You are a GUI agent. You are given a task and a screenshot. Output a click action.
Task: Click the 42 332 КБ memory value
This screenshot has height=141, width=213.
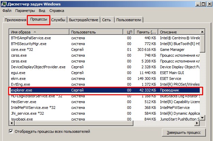tap(148, 90)
